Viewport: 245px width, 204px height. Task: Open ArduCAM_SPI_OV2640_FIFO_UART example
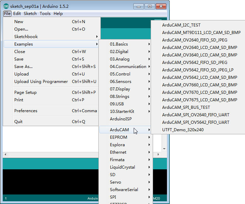(198, 115)
